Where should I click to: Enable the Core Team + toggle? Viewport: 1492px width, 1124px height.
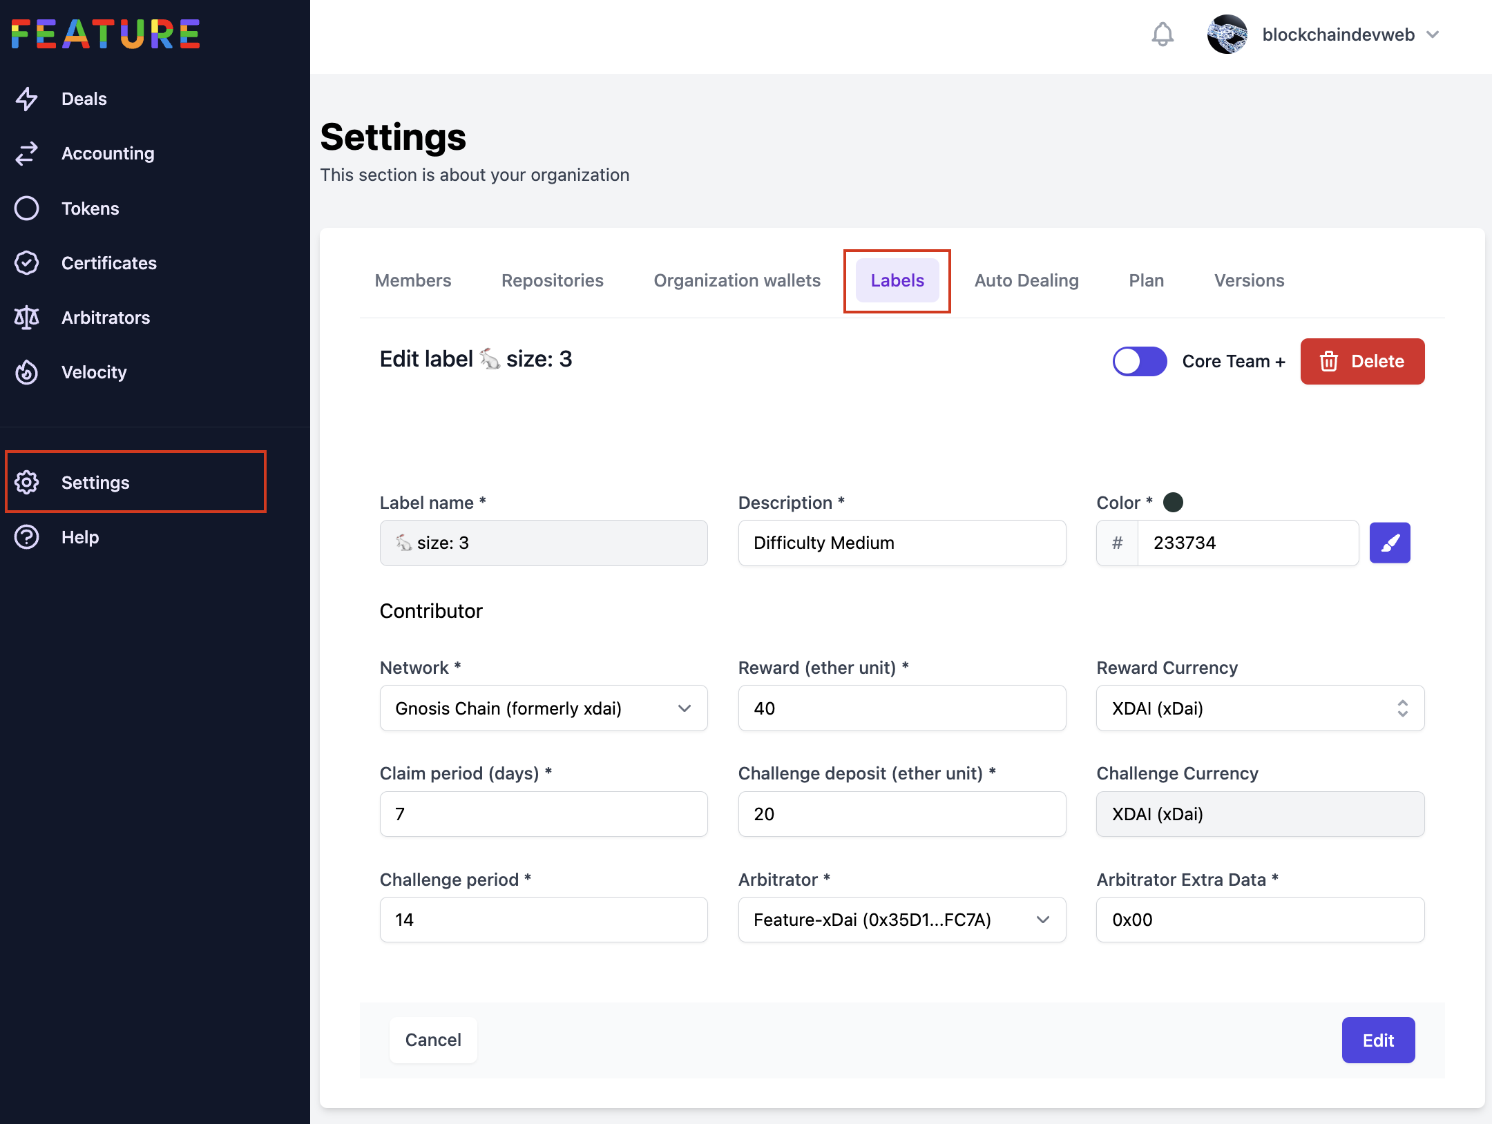(1139, 361)
